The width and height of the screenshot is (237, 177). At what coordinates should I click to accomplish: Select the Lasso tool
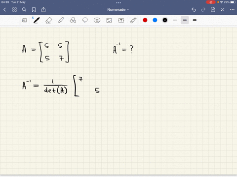85,20
